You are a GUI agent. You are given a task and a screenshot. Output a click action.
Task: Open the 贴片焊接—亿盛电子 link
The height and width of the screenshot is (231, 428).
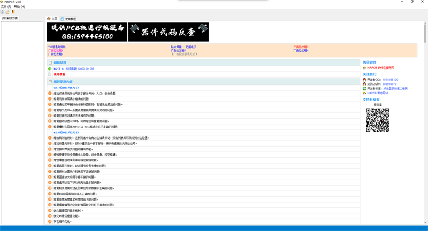tap(184, 47)
